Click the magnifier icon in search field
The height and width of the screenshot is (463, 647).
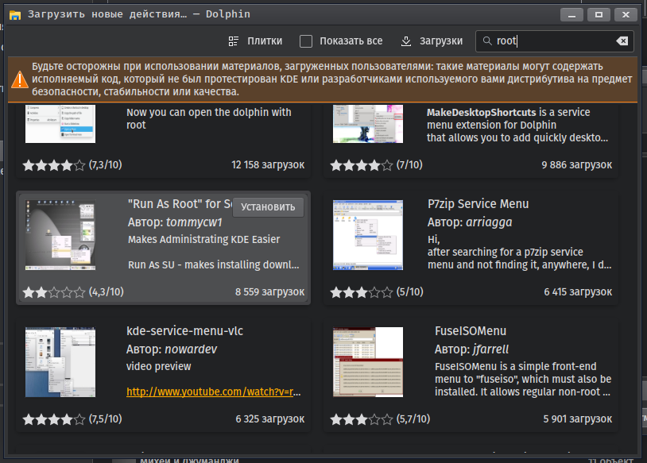[x=487, y=41]
